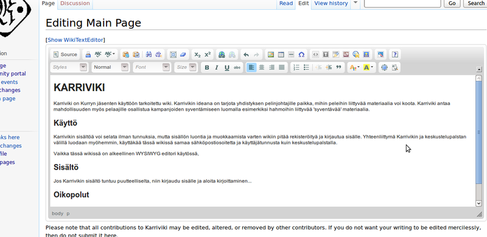This screenshot has width=487, height=237.
Task: Run the spell check icon
Action: 98,55
